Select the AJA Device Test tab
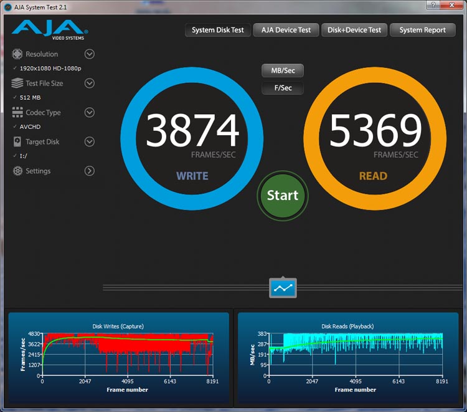Image resolution: width=467 pixels, height=412 pixels. coord(286,30)
